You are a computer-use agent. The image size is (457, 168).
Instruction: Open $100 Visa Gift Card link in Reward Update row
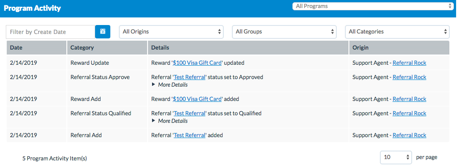coord(197,63)
